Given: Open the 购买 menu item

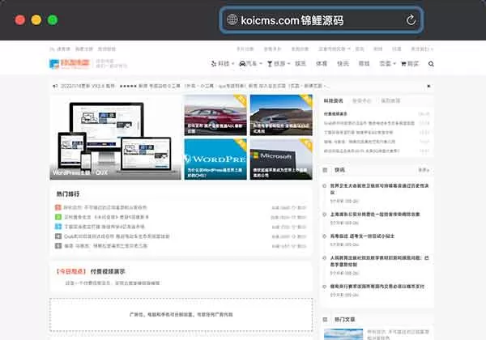Looking at the screenshot, I should [x=412, y=64].
